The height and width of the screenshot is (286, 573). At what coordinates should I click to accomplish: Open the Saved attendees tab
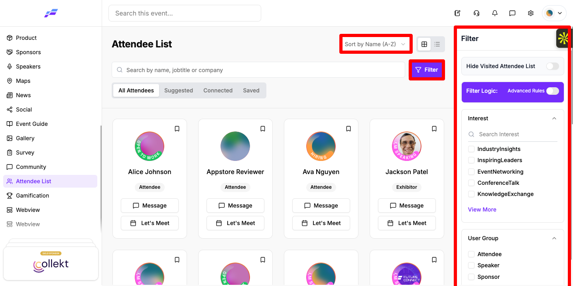(x=251, y=90)
